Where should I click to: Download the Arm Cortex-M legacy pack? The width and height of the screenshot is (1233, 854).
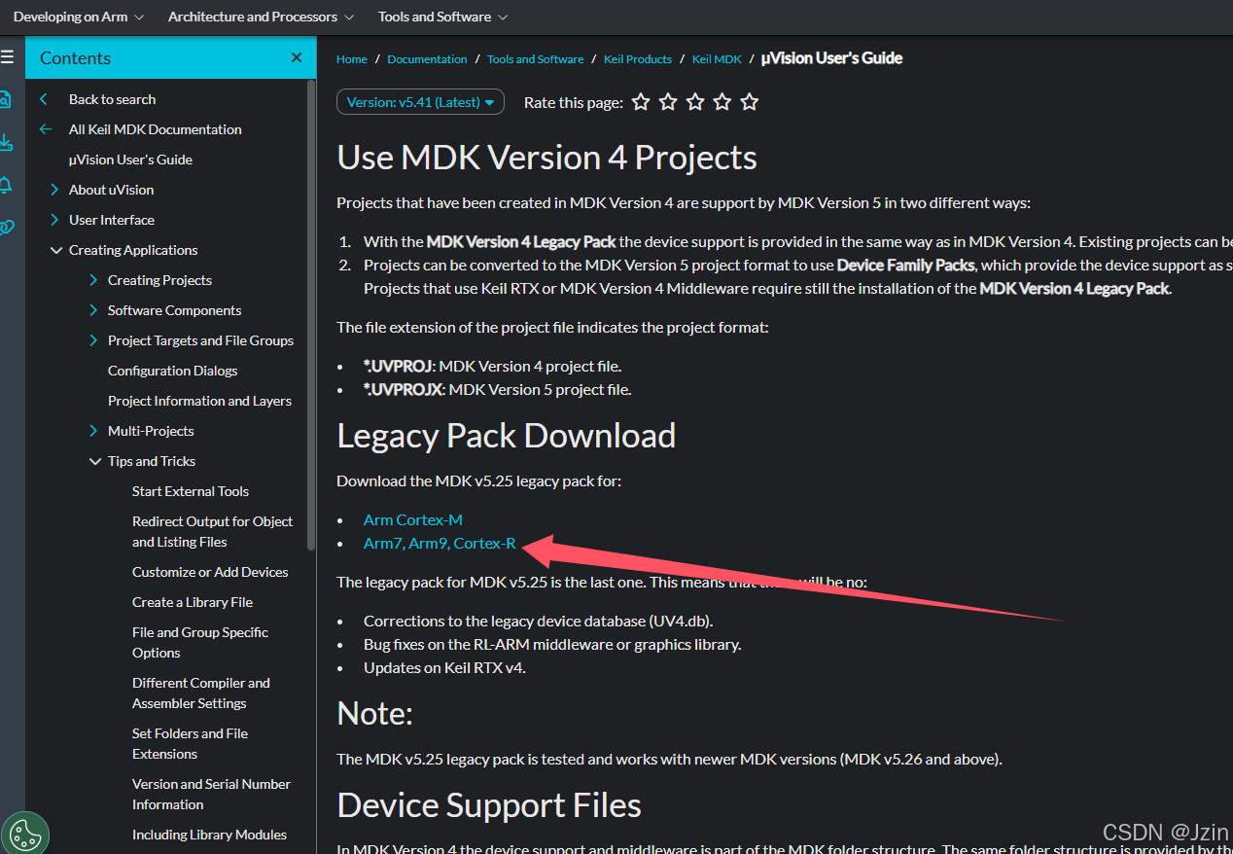(413, 519)
